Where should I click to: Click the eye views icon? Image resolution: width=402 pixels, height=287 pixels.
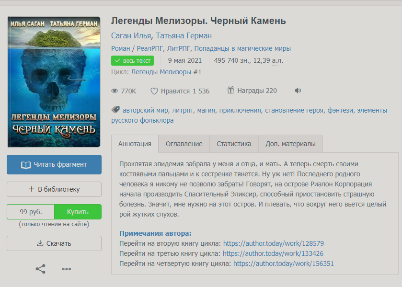coord(115,91)
